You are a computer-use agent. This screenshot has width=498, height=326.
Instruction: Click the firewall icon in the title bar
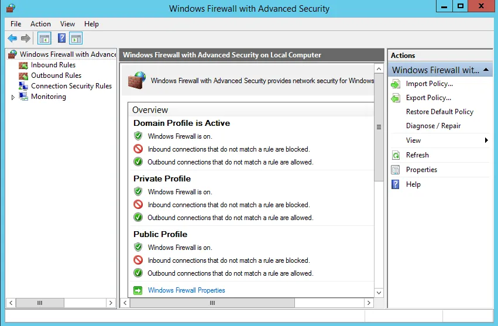(x=11, y=8)
